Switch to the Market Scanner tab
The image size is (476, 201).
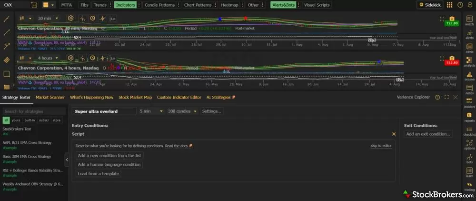pos(50,97)
